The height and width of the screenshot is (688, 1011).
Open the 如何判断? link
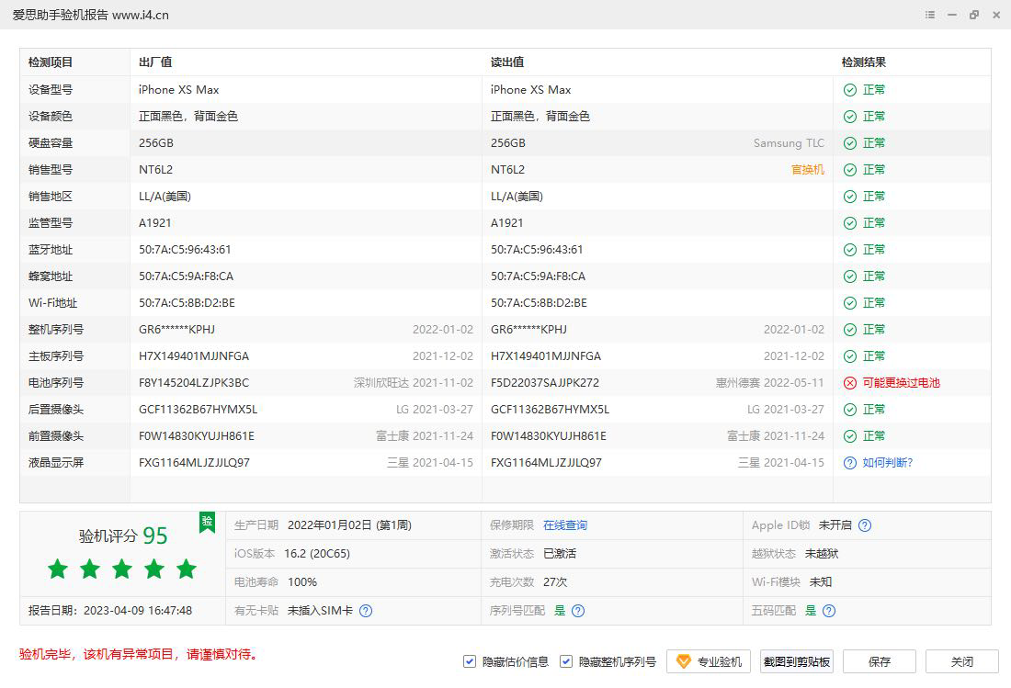pyautogui.click(x=888, y=463)
